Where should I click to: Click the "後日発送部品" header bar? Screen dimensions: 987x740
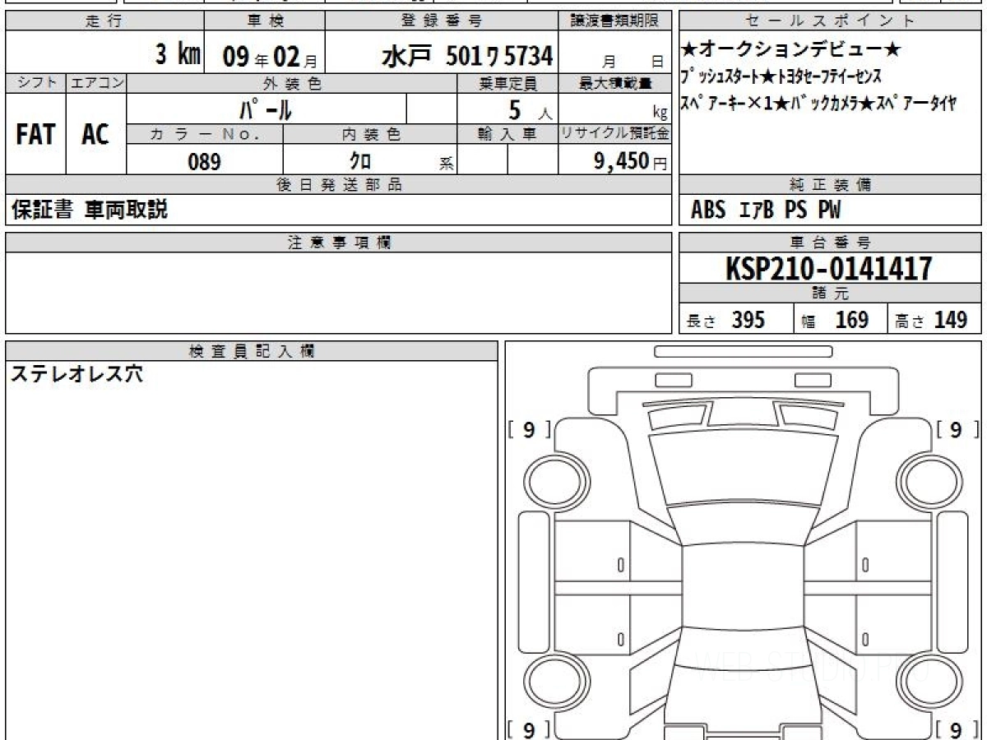[338, 185]
